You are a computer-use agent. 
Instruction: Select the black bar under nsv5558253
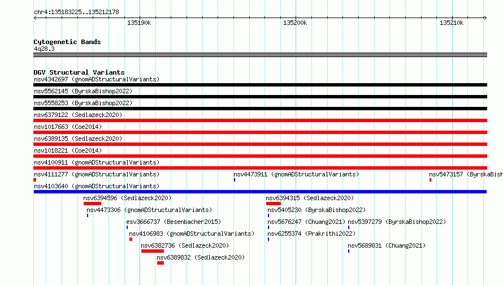tap(260, 109)
